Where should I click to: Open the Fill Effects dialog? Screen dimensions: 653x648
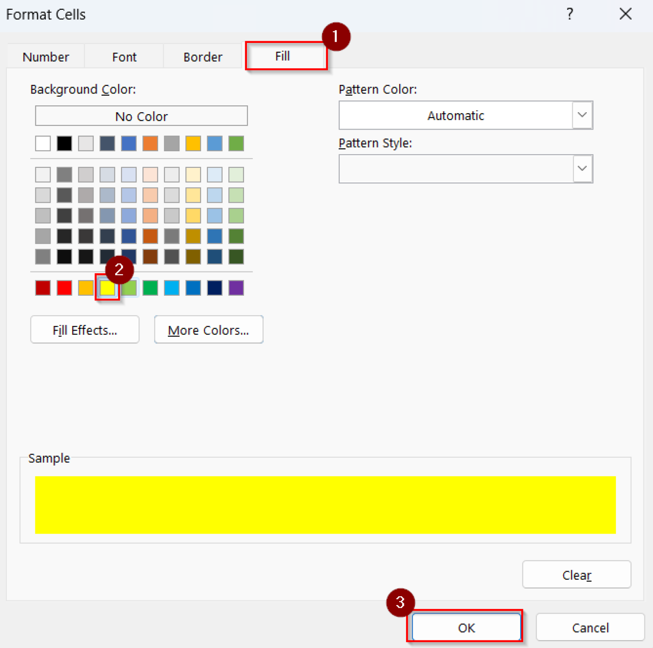[85, 330]
